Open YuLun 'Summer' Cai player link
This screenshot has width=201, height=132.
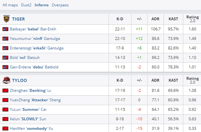click(x=28, y=109)
